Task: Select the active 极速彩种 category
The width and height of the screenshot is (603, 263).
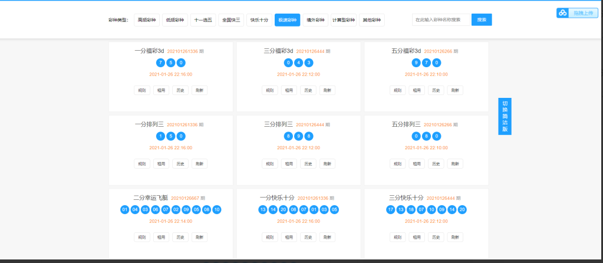Action: (287, 20)
